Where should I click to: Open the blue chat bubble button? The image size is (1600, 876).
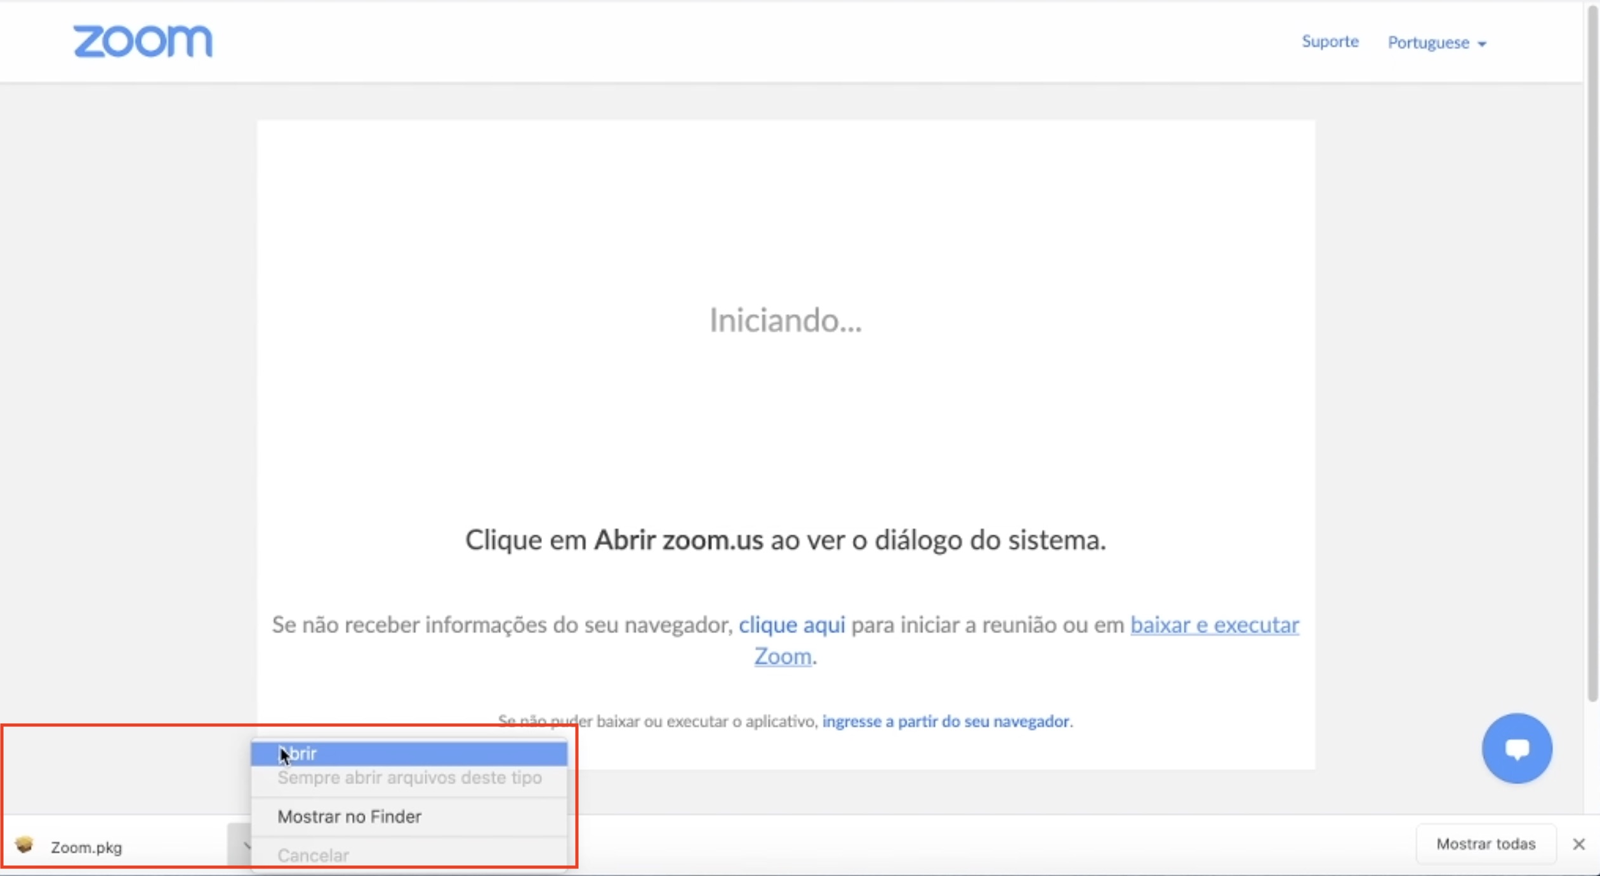click(1517, 749)
